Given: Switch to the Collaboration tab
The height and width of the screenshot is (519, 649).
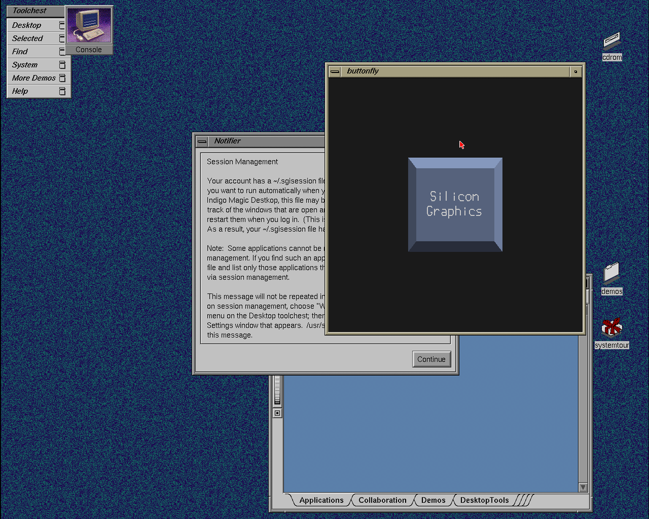Looking at the screenshot, I should (x=382, y=500).
